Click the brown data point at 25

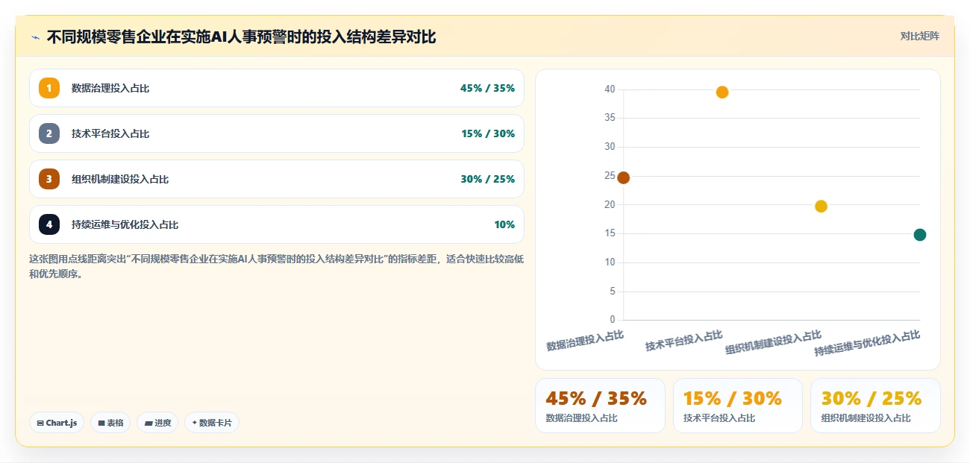click(x=623, y=177)
